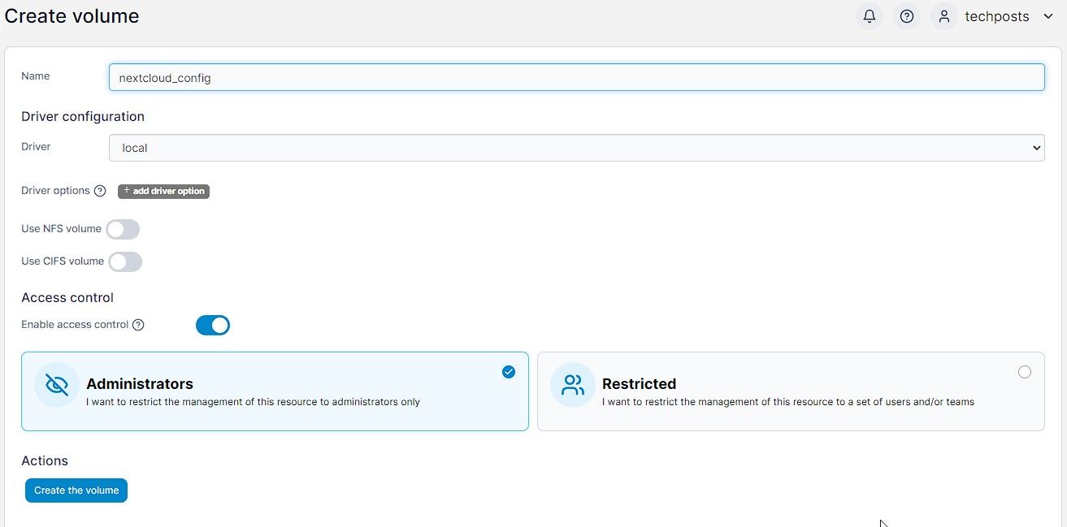Click inside the Name input field
1067x527 pixels.
coord(577,77)
